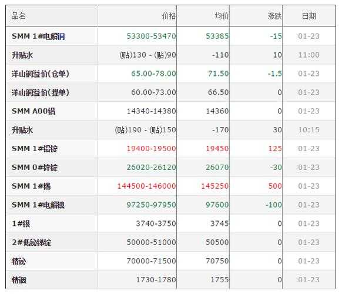This screenshot has height=294, width=342.
Task: Select price range 53300-53470
Action: tap(152, 36)
